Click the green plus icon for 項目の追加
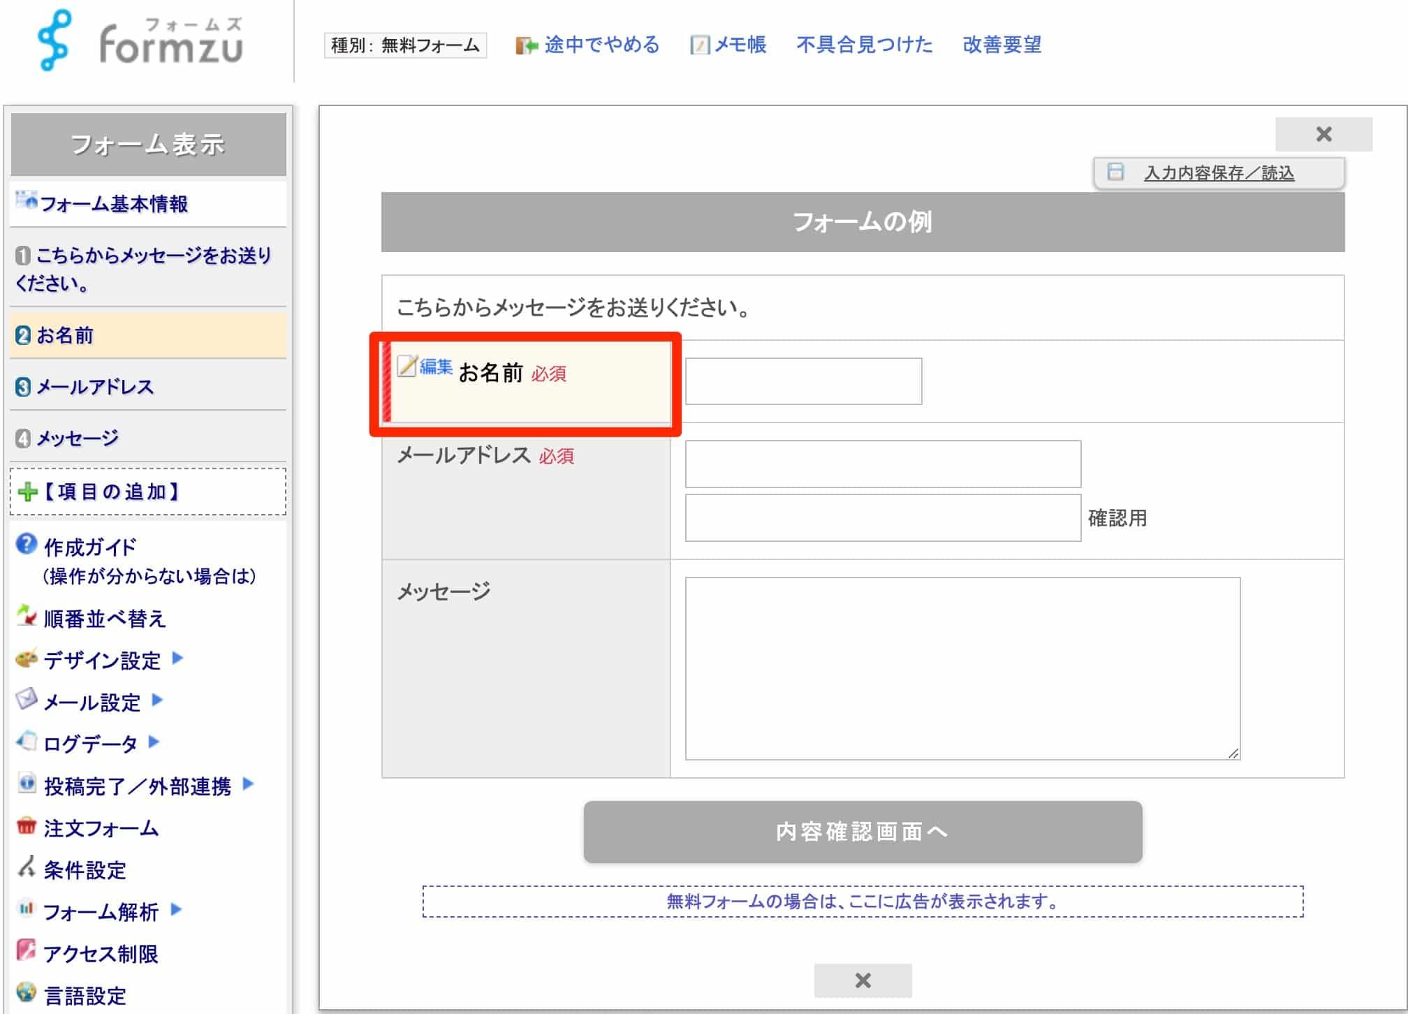 tap(27, 492)
